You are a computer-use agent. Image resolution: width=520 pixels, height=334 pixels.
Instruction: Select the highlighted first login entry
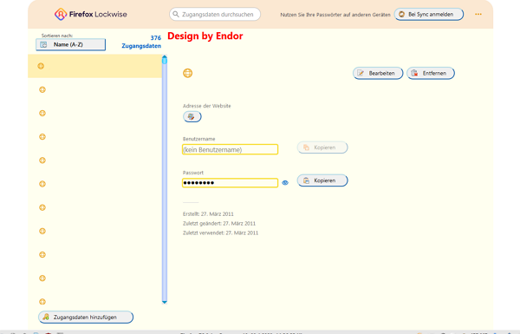[x=94, y=66]
